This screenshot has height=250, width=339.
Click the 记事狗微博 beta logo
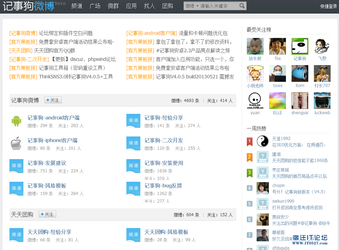click(34, 6)
